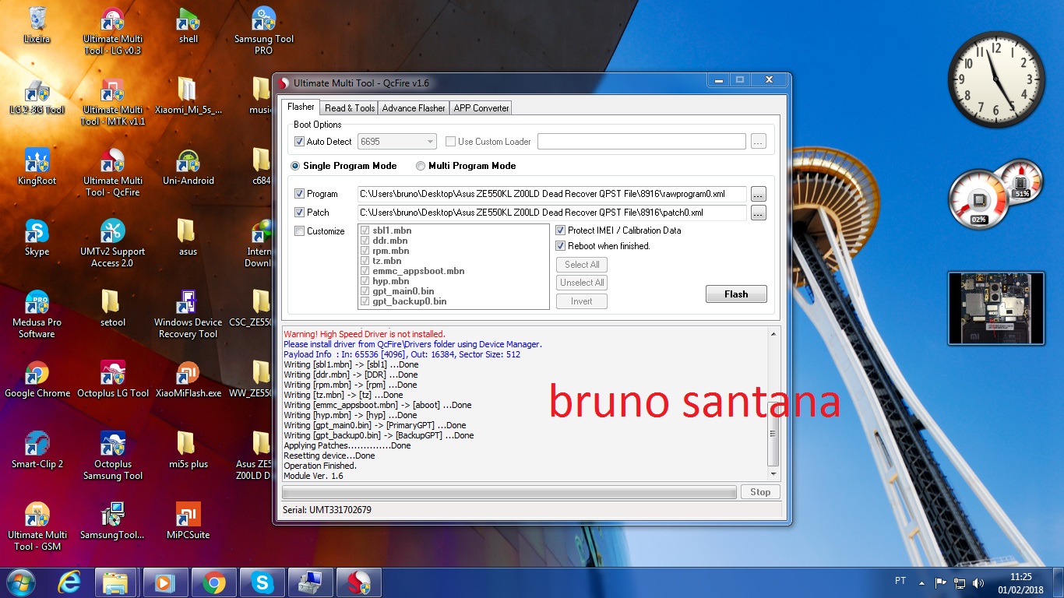The image size is (1064, 598).
Task: Click the Invert button
Action: [x=582, y=301]
